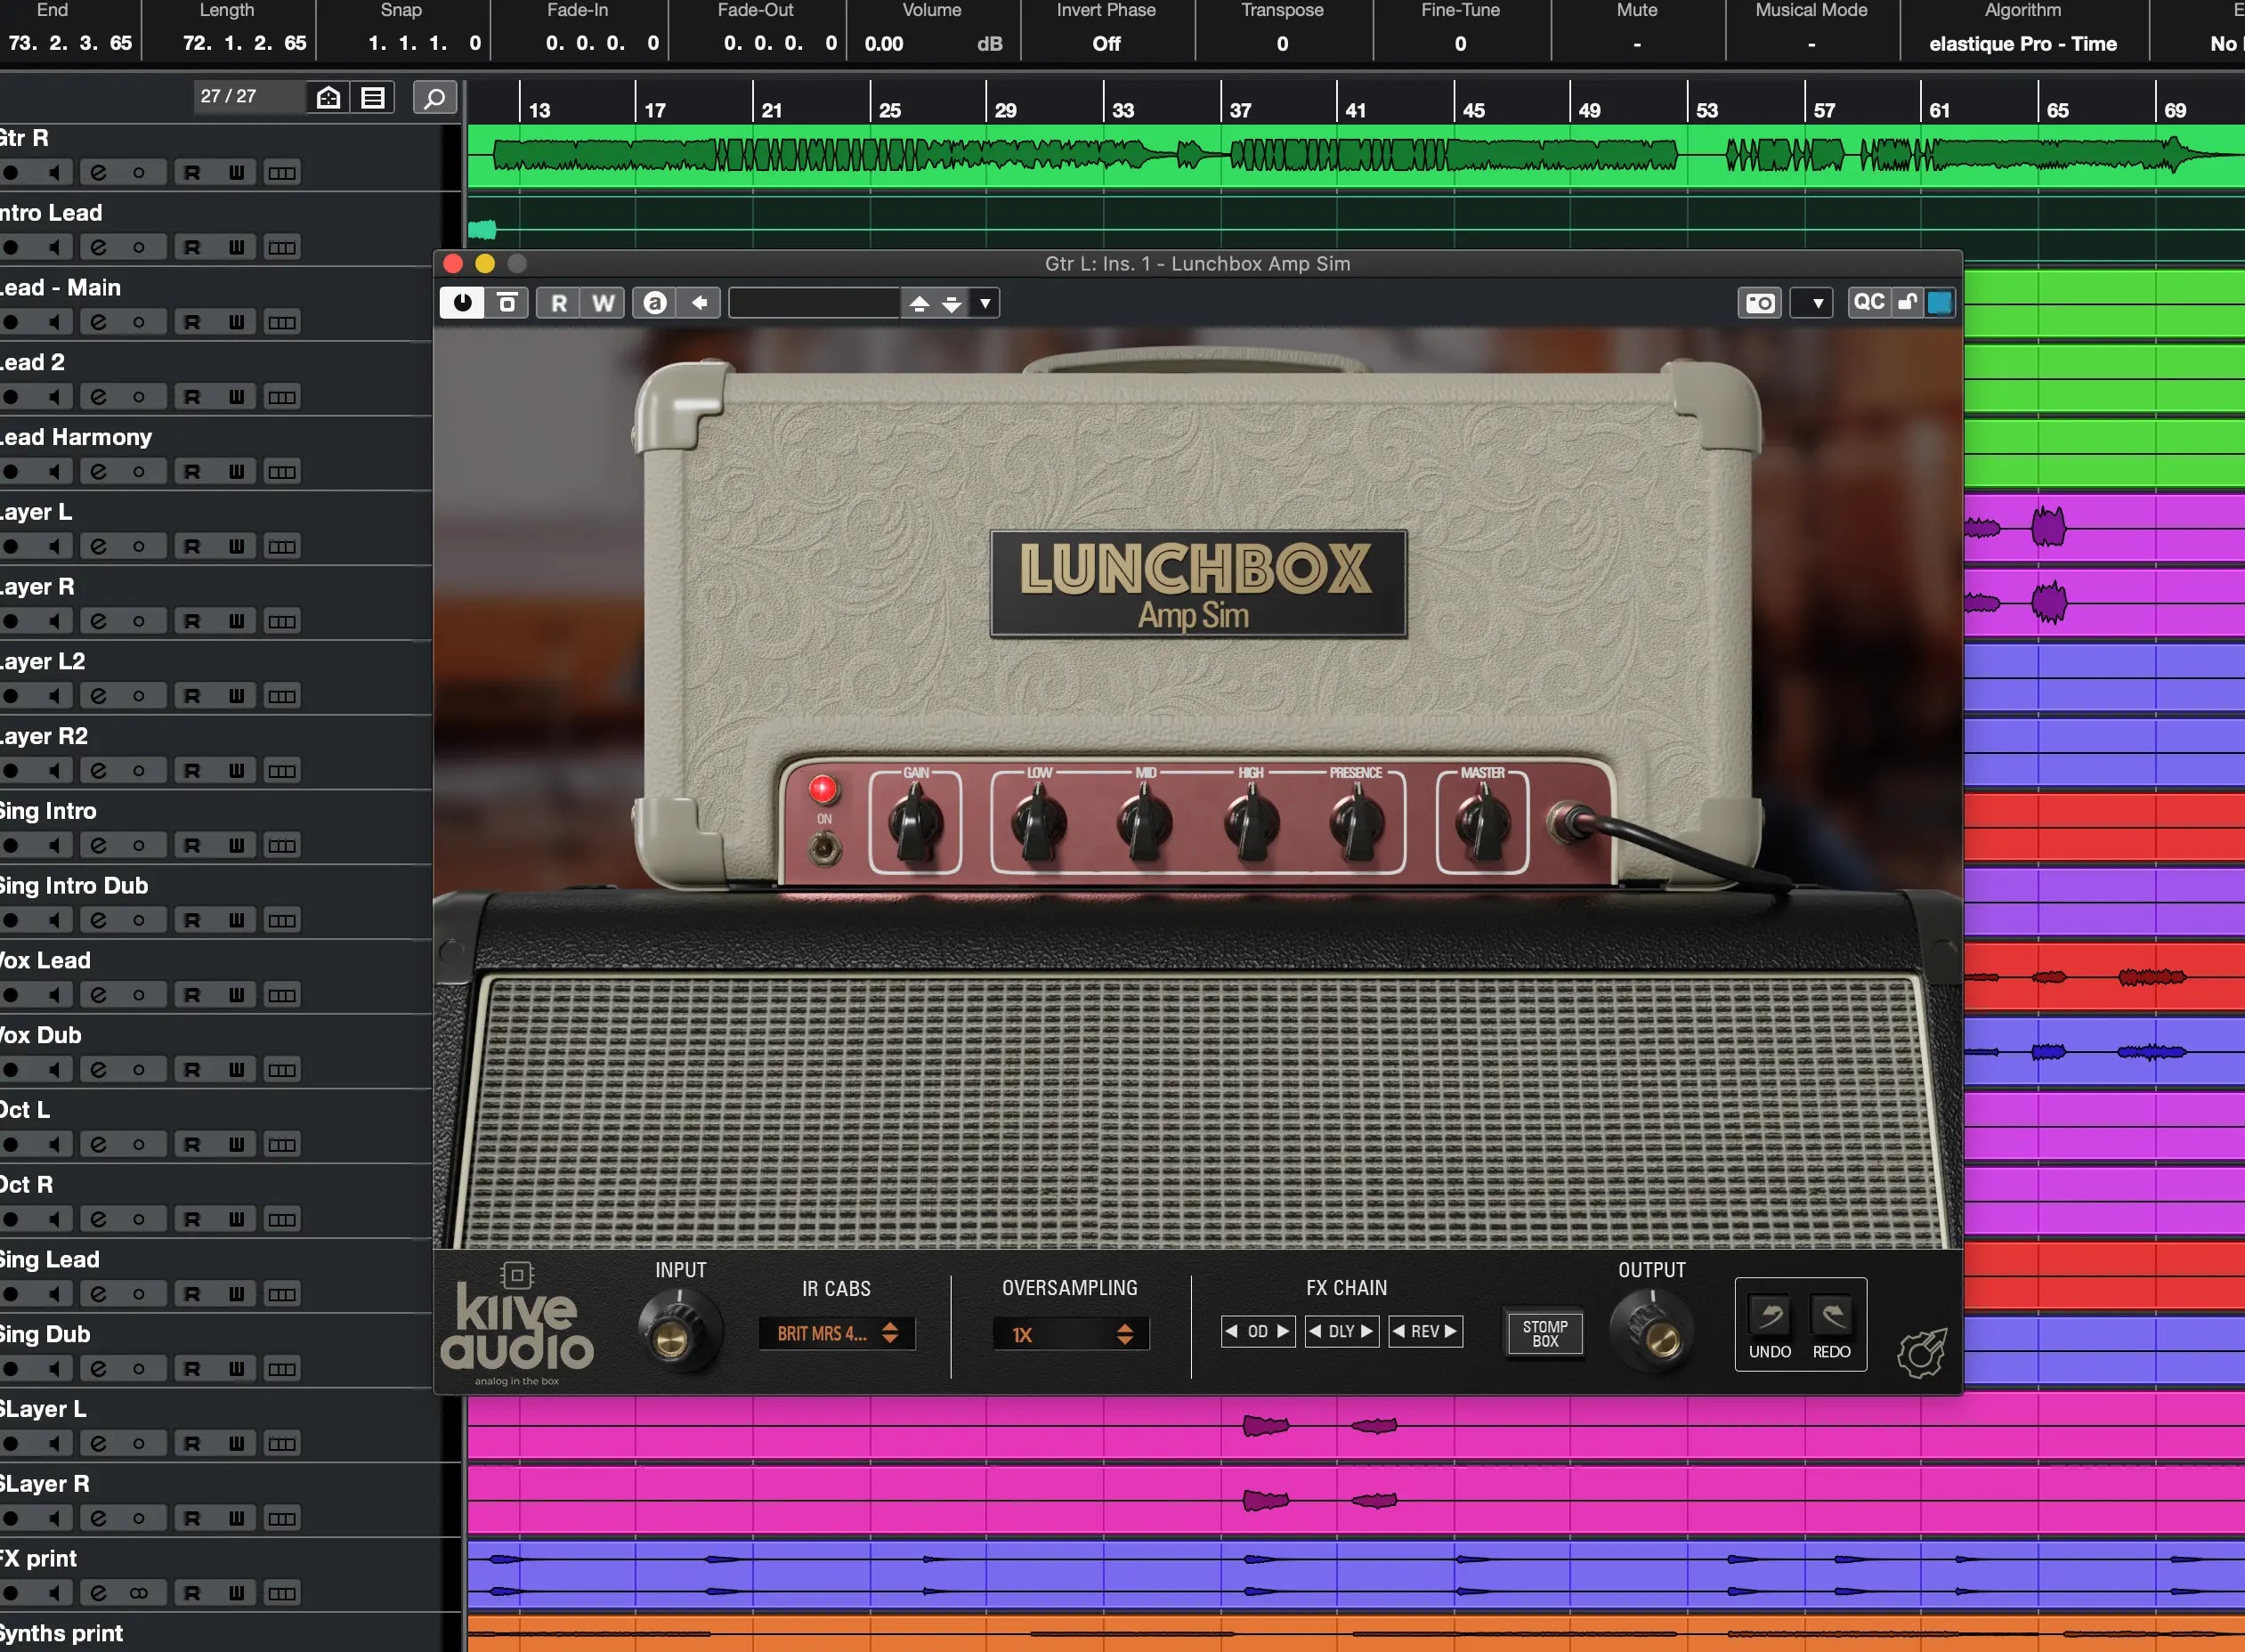Screen dimensions: 2245x1652
Task: Click the circled 'a' icon in plugin toolbar
Action: [x=655, y=303]
